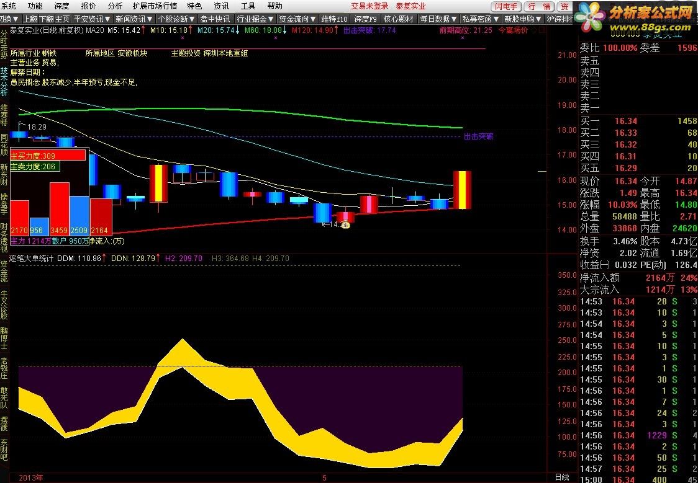
Task: Click the blue bar labeled 2509
Action: [79, 216]
